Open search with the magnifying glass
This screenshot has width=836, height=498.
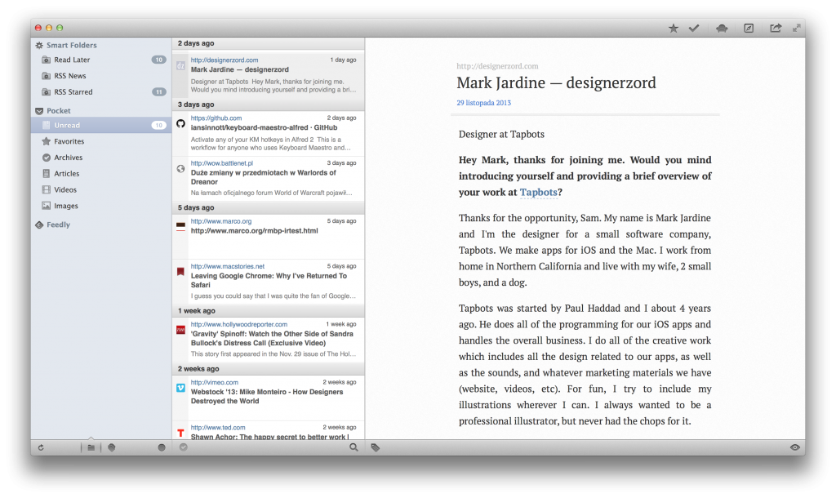pyautogui.click(x=354, y=447)
